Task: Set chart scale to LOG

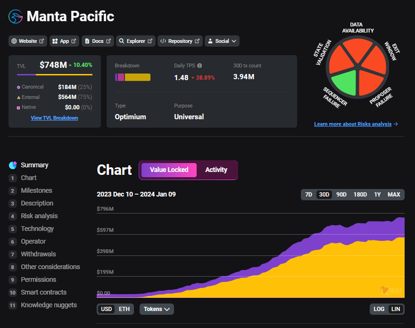Action: click(x=379, y=309)
